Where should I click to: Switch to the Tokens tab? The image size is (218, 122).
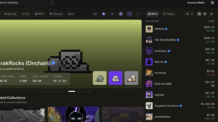click(169, 14)
